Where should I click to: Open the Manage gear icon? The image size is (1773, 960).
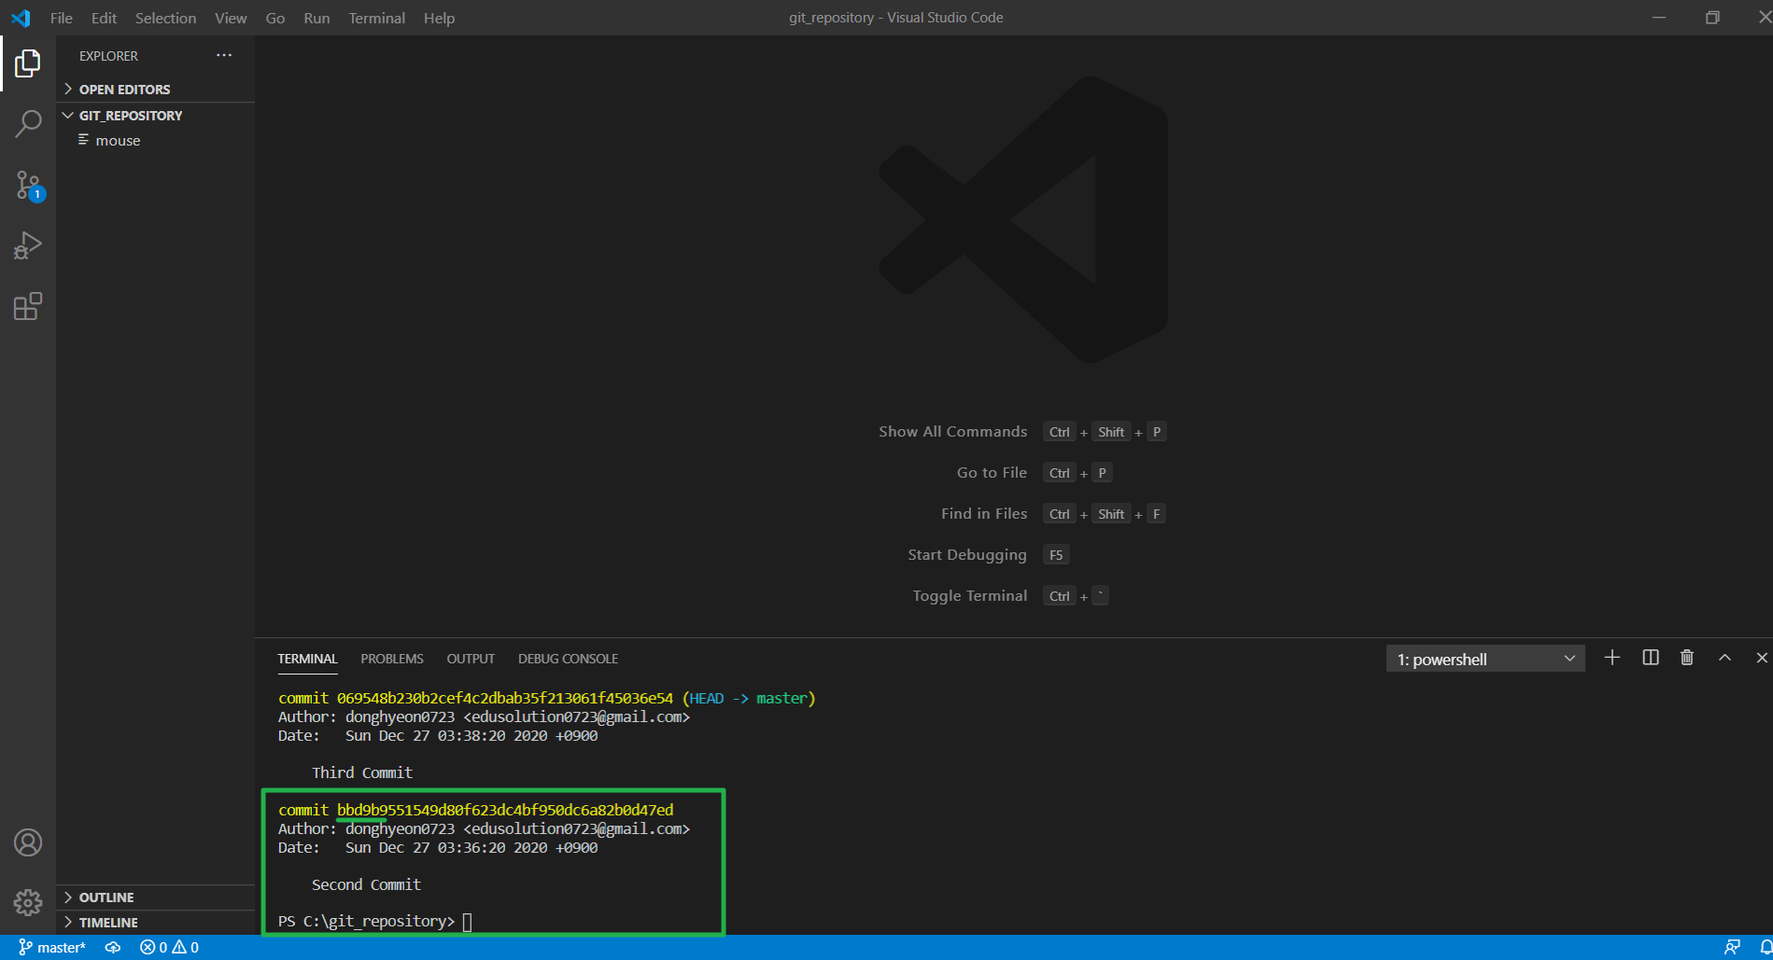(28, 902)
